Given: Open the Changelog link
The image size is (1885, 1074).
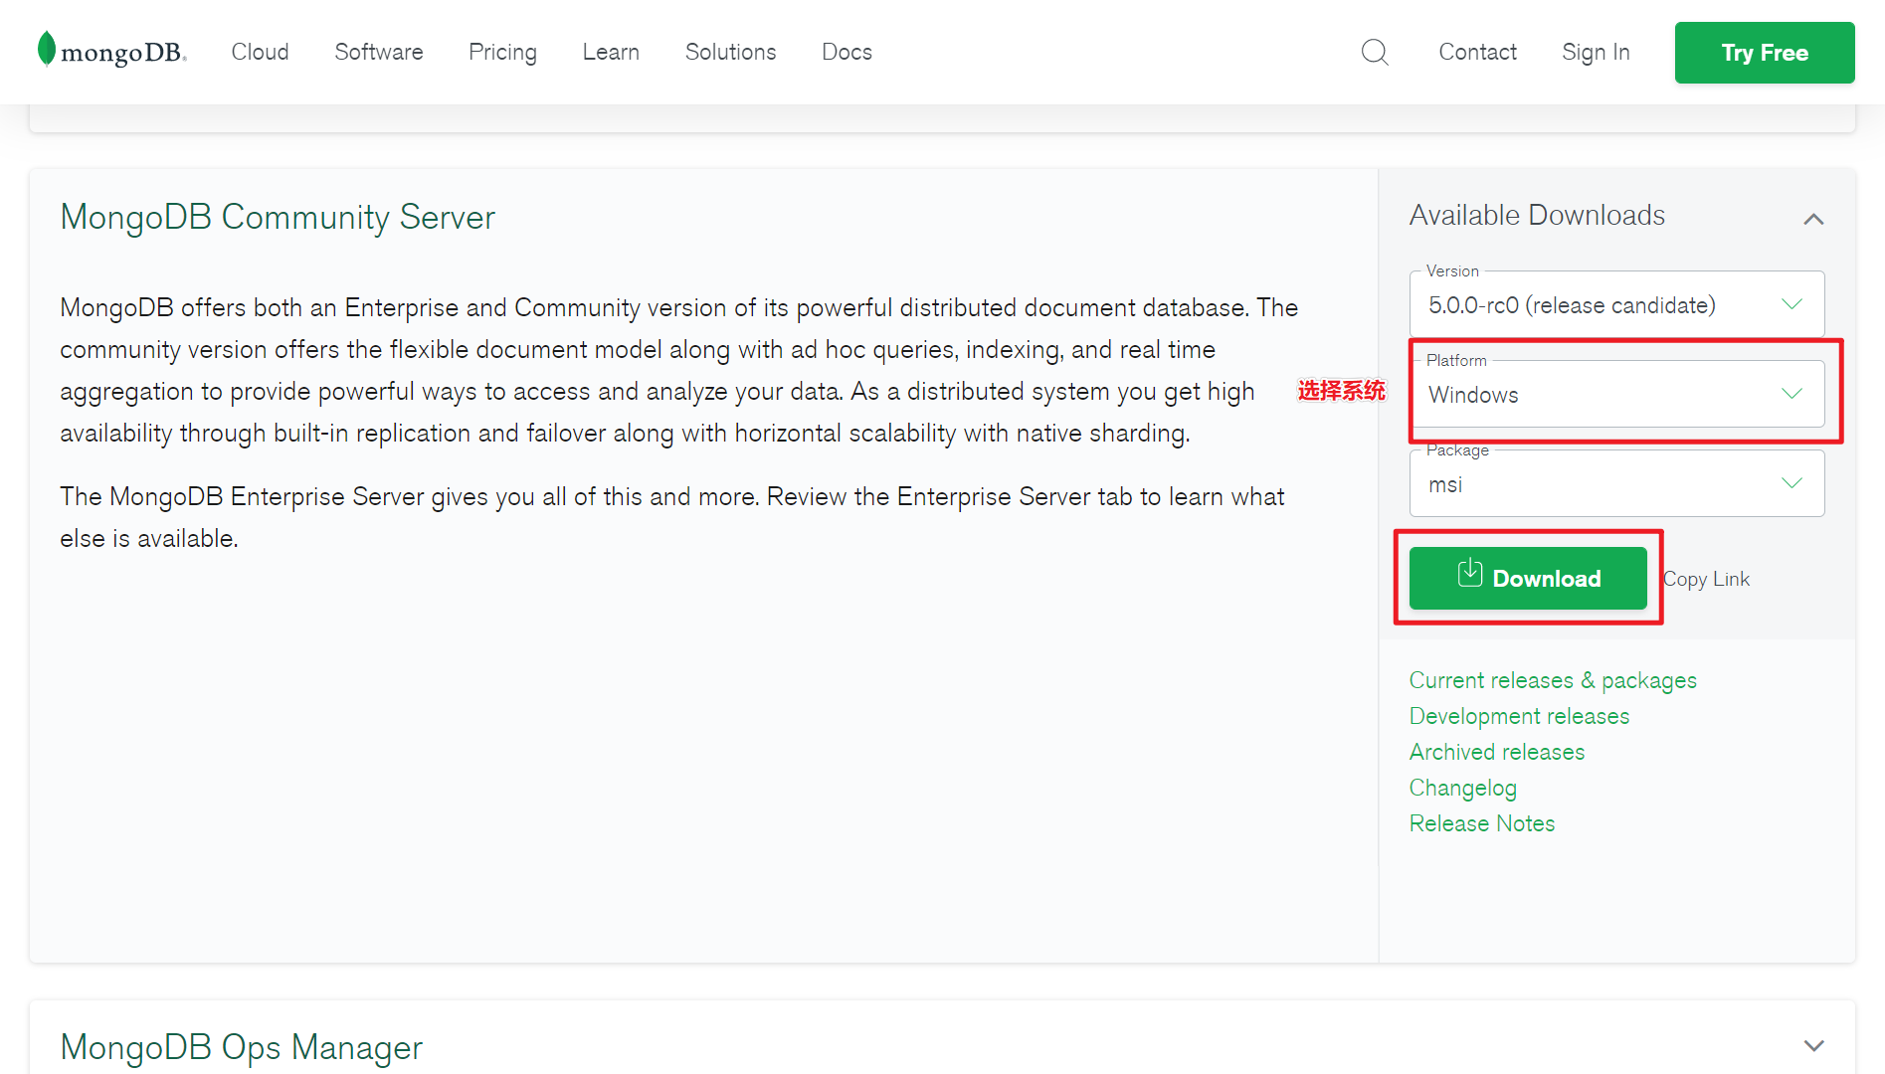Looking at the screenshot, I should coord(1463,788).
